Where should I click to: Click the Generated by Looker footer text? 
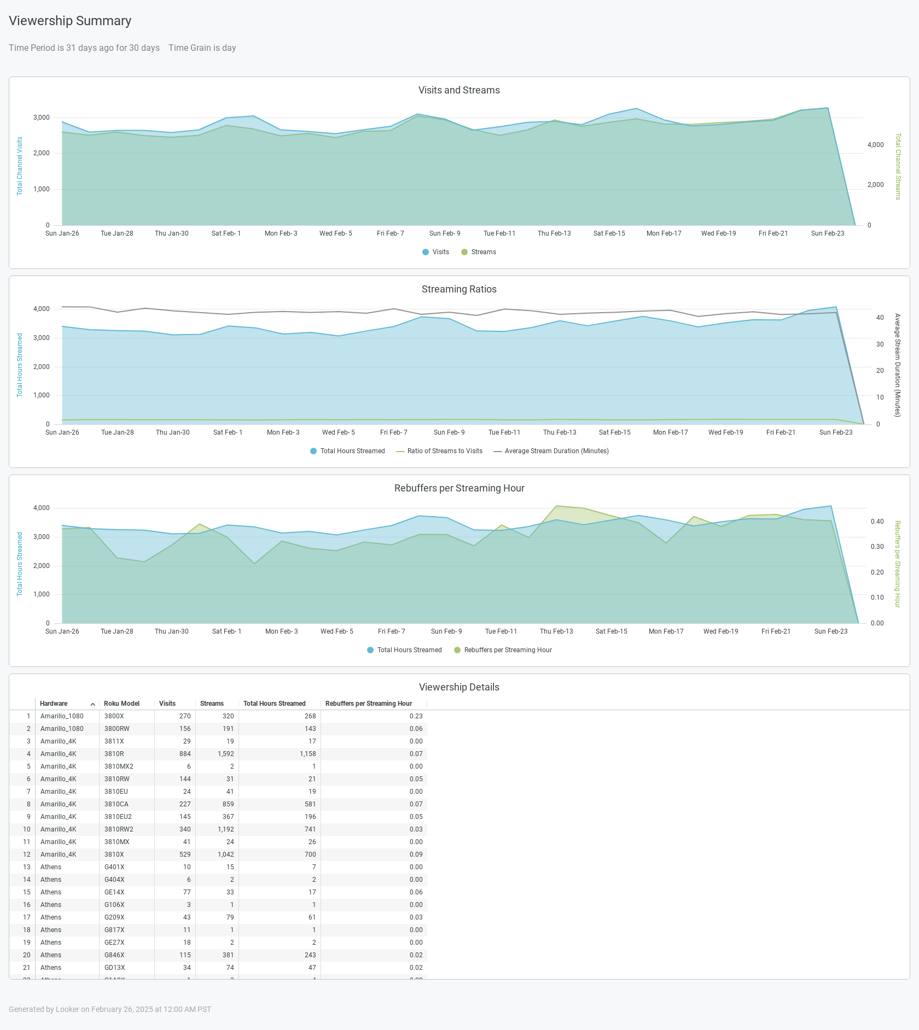(110, 1009)
